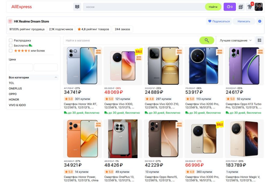Select the VIVO & IQOO category
274x183 pixels.
point(17,105)
